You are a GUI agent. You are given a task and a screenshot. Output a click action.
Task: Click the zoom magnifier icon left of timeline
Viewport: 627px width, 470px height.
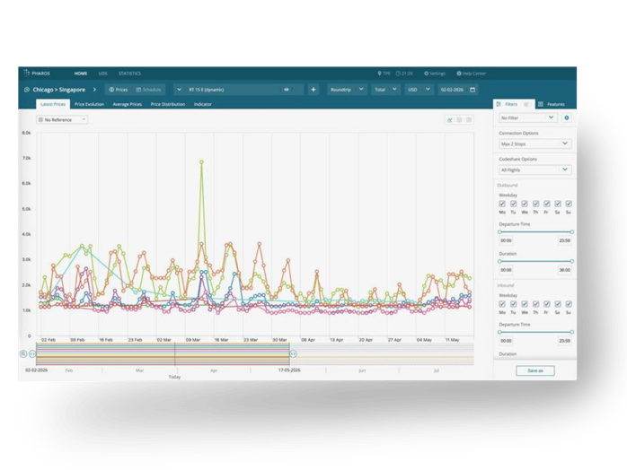(x=23, y=353)
